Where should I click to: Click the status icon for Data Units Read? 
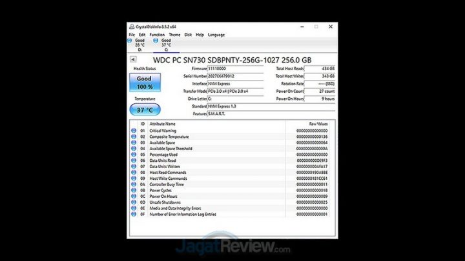tap(134, 160)
